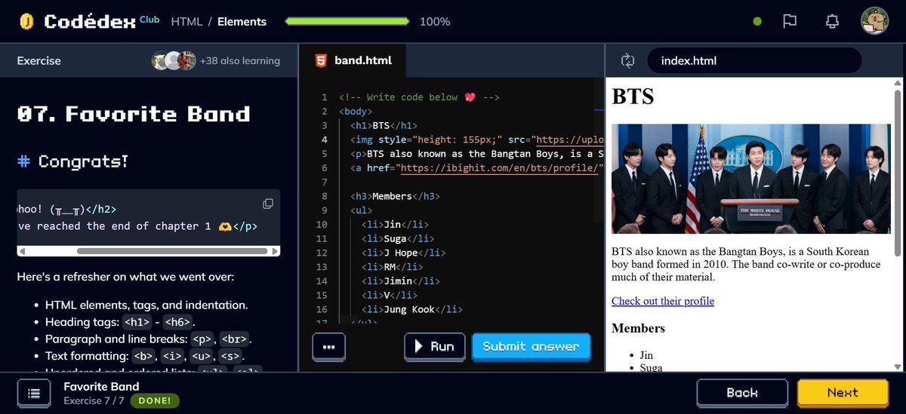Click the DONE! status badge
906x414 pixels.
click(x=155, y=400)
